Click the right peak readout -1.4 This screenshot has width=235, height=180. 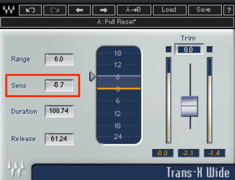pos(214,153)
